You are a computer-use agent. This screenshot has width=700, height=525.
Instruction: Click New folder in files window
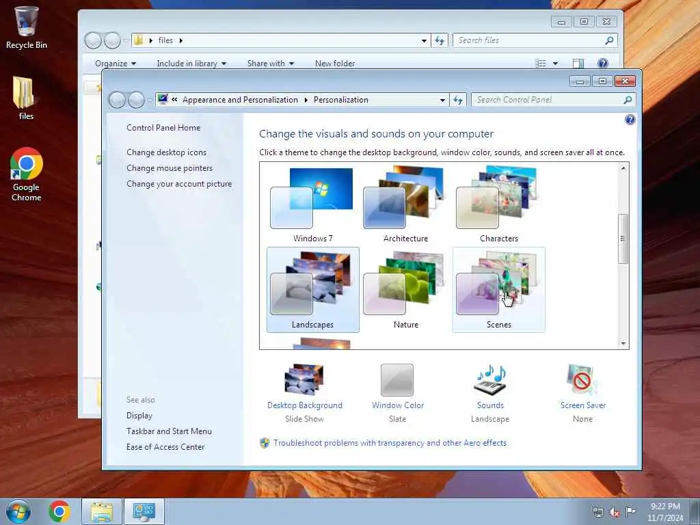pyautogui.click(x=335, y=64)
